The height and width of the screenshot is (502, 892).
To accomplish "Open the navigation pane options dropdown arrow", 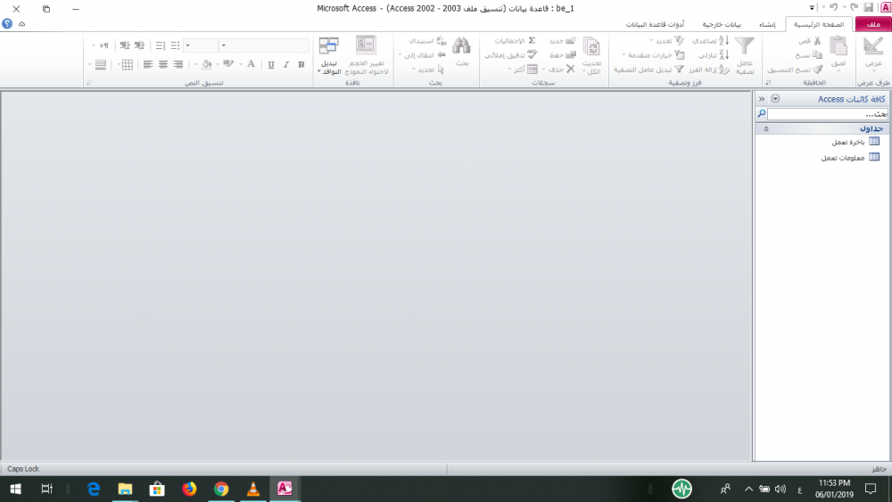I will [775, 99].
